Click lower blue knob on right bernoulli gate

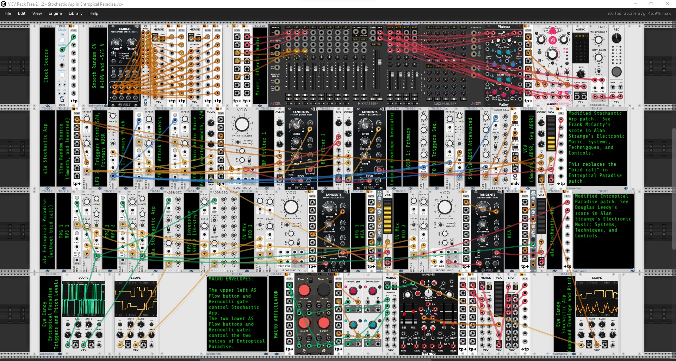coord(372,324)
